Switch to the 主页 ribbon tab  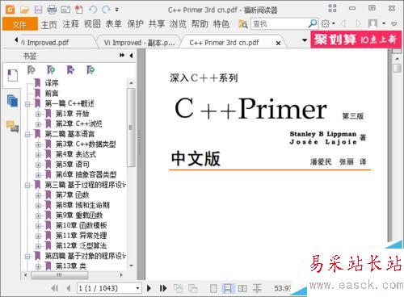[x=48, y=24]
